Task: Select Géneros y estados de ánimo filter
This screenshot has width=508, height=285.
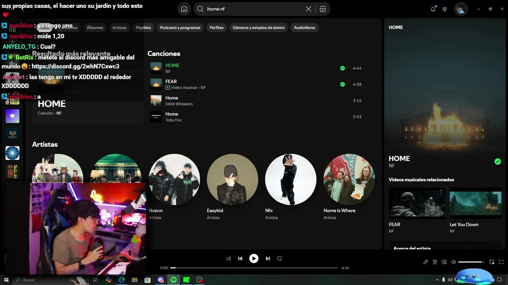Action: coord(259,28)
